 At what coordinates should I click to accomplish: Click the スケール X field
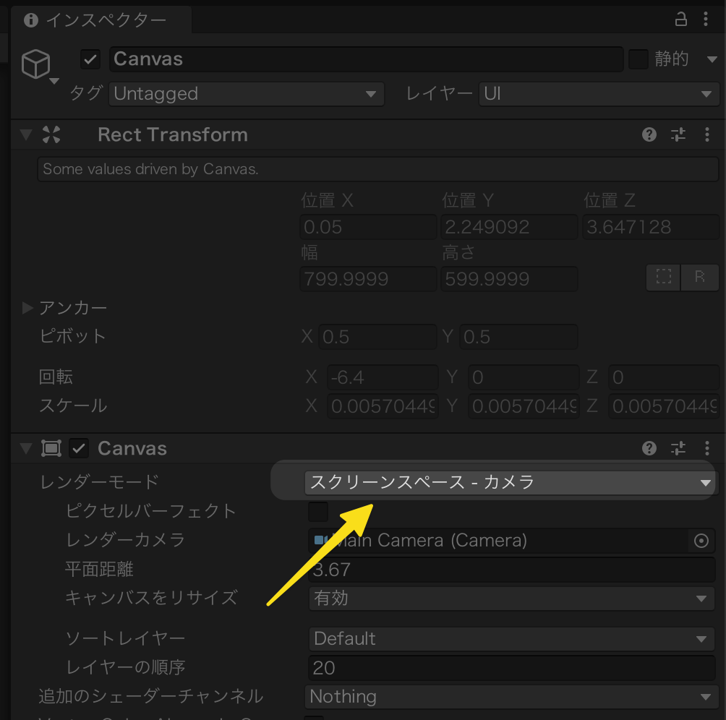pos(383,406)
